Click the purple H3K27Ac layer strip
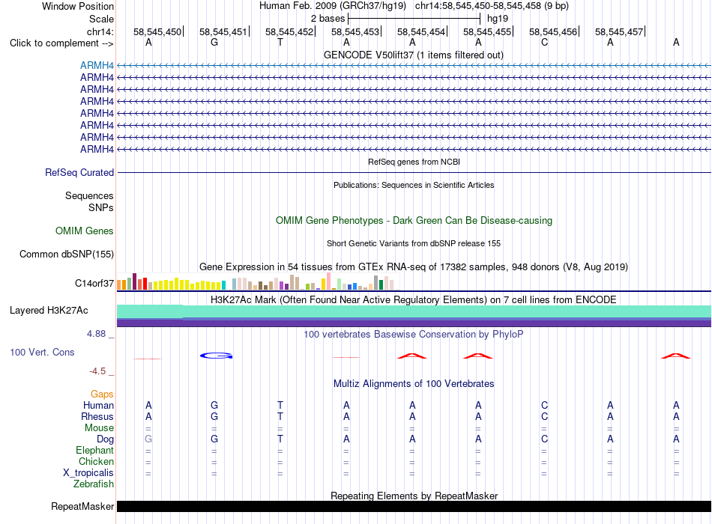This screenshot has height=524, width=712. click(414, 323)
